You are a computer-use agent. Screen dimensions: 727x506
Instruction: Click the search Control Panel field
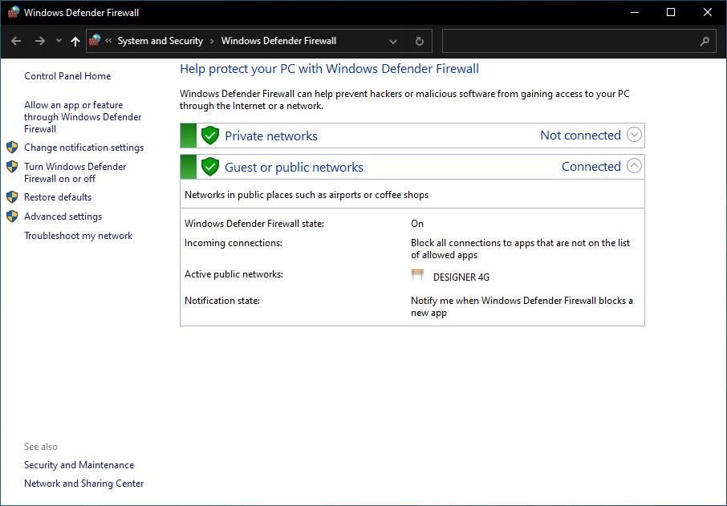click(x=579, y=41)
